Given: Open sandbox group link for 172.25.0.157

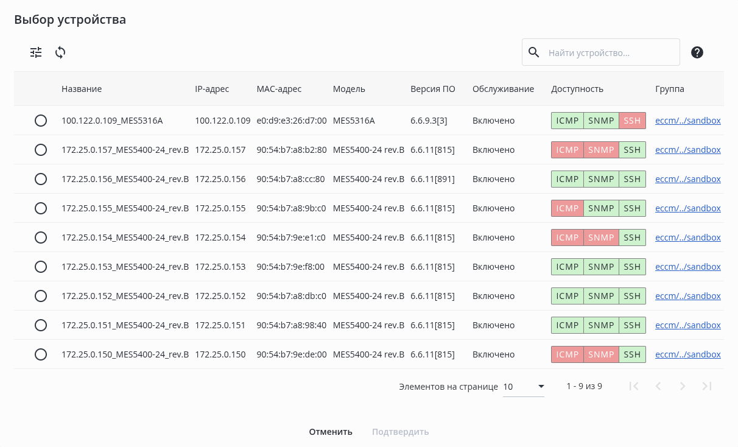Looking at the screenshot, I should pos(688,150).
